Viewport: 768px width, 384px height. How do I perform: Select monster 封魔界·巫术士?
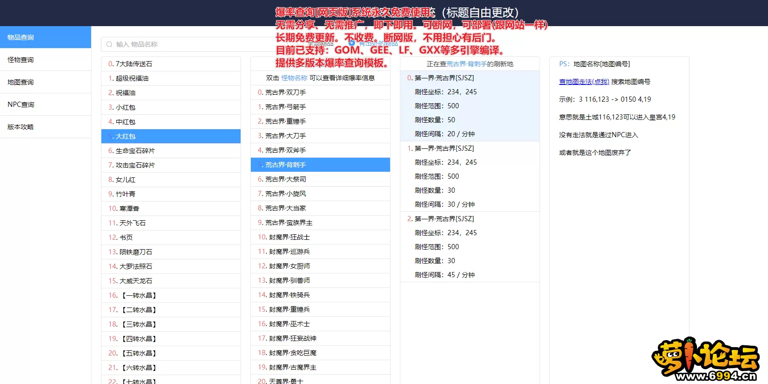click(320, 324)
